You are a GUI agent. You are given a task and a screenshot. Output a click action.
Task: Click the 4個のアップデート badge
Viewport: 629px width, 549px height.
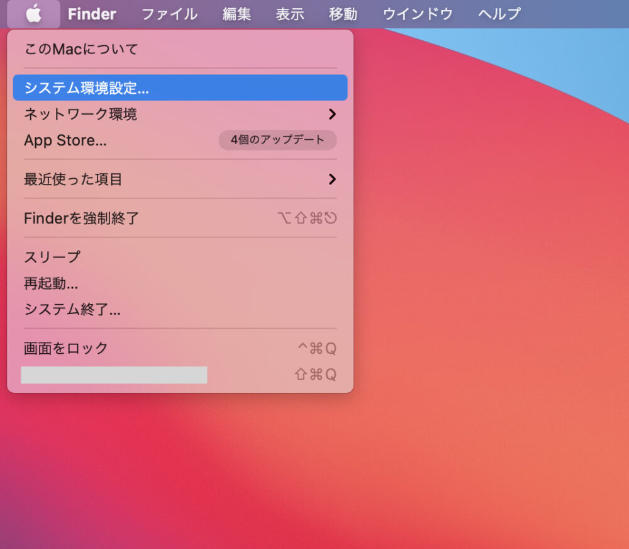click(277, 140)
